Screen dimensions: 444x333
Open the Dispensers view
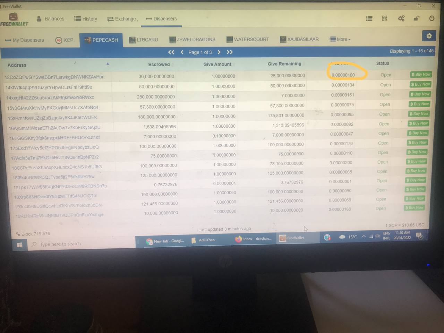click(x=161, y=19)
